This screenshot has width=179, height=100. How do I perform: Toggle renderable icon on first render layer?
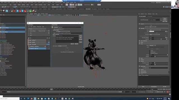pyautogui.click(x=49, y=40)
